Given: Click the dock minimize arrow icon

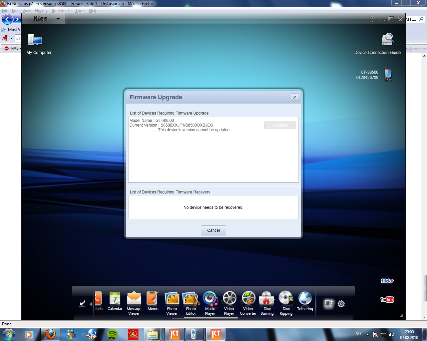Looking at the screenshot, I should [x=82, y=304].
